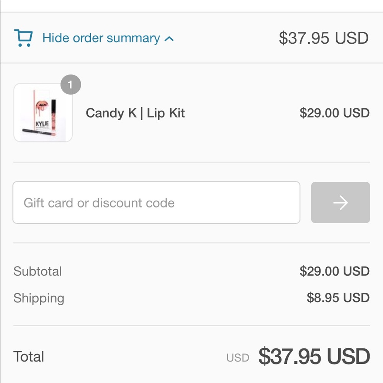
Task: Click the product price $29.00 USD
Action: point(334,113)
